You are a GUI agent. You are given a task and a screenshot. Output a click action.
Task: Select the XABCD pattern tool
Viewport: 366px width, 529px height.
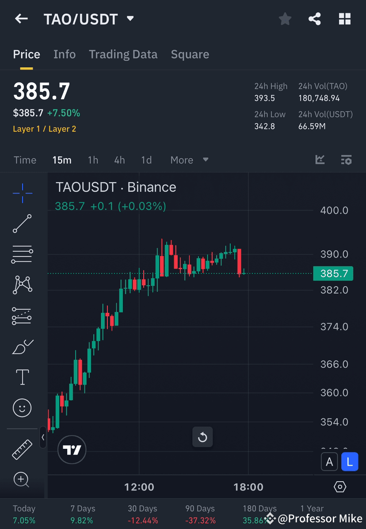(x=22, y=285)
